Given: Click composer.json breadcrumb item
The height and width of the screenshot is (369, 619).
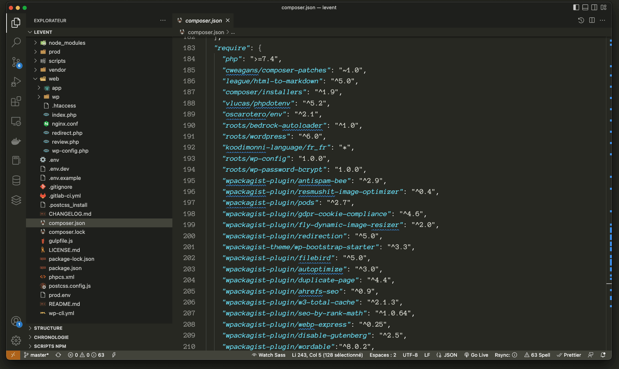Looking at the screenshot, I should [x=206, y=32].
